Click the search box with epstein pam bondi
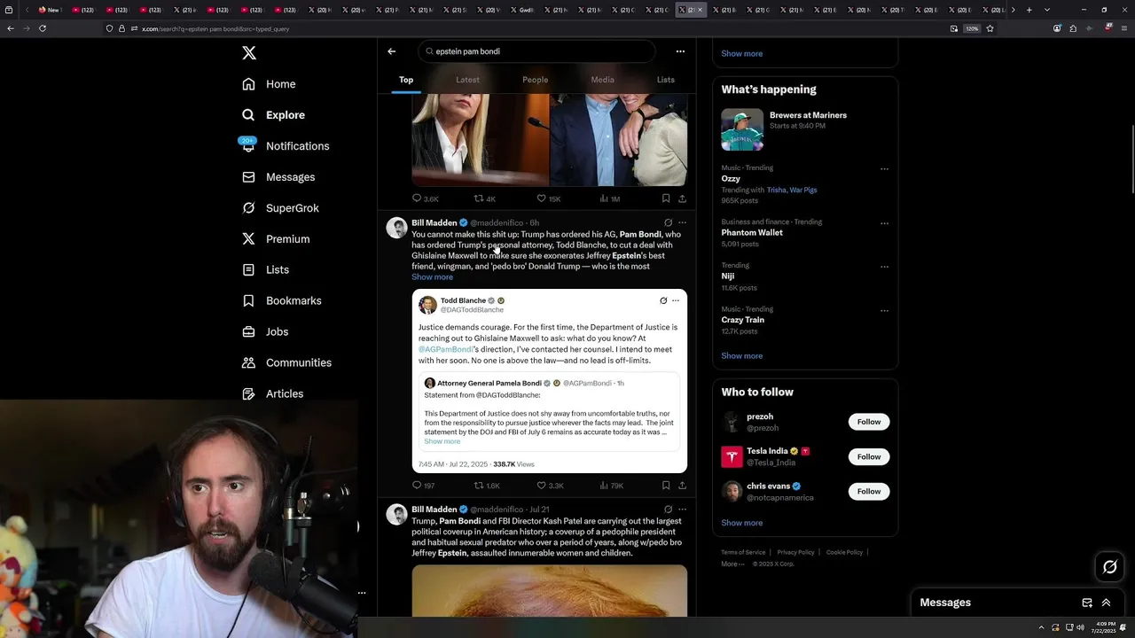The width and height of the screenshot is (1135, 638). 536,51
